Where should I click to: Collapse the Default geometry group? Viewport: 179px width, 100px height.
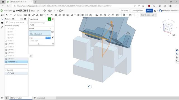(6, 26)
